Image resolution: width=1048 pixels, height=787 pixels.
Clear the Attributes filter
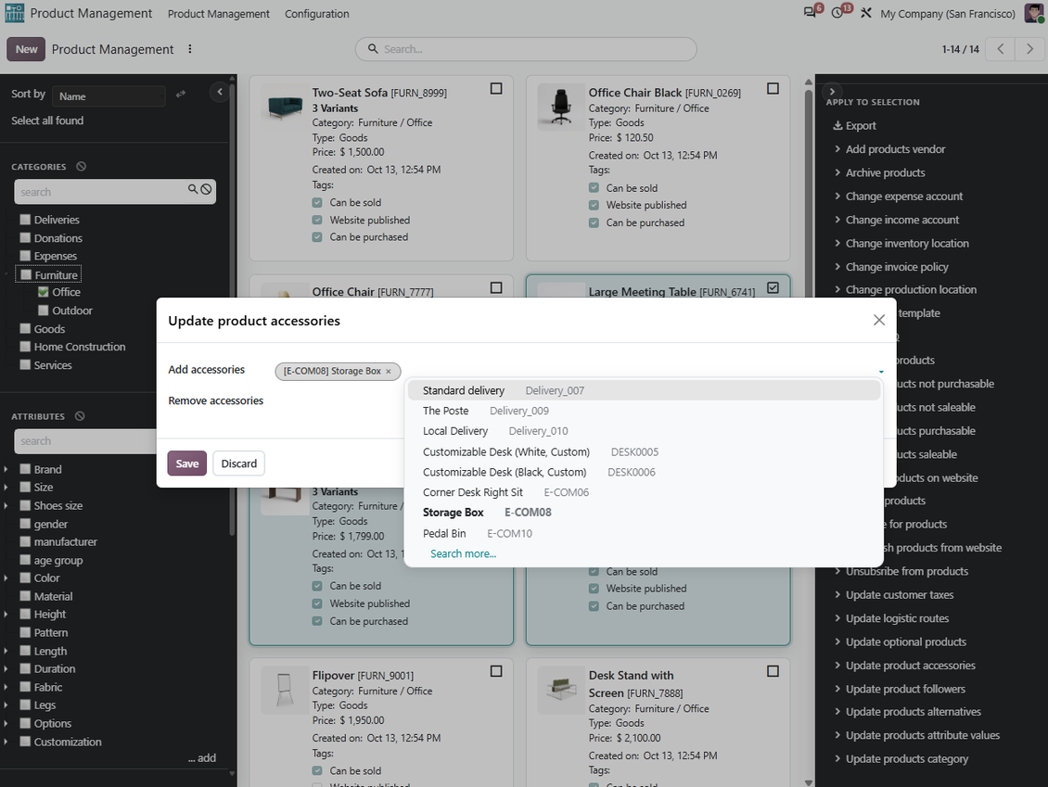point(80,416)
